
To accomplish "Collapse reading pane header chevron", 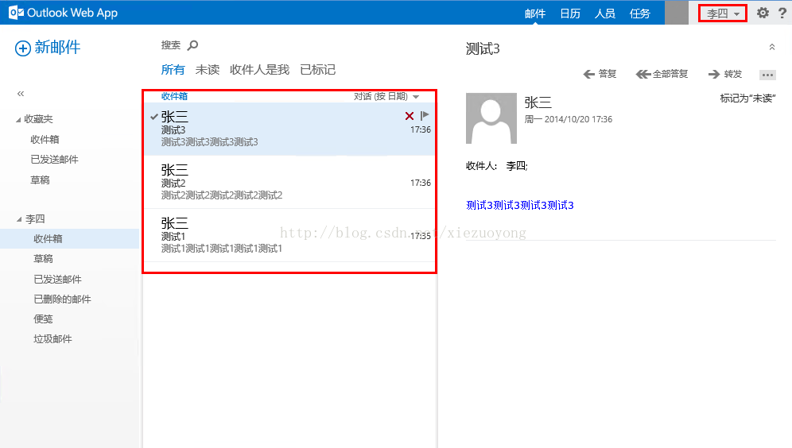I will click(772, 47).
